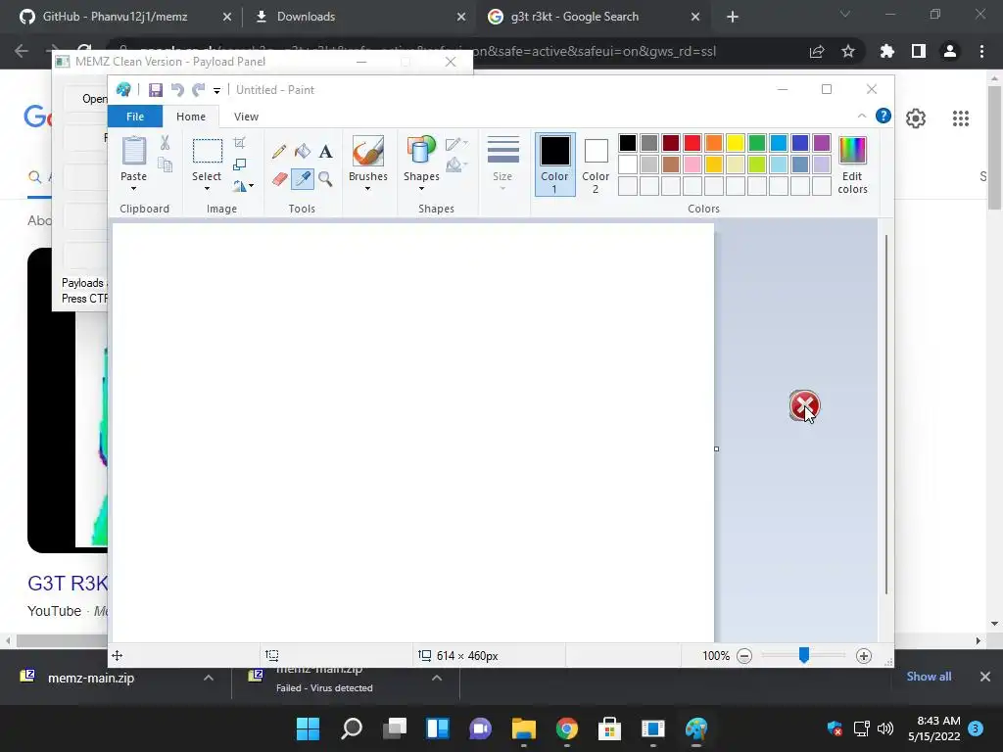Select the Eraser tool in Paint

(279, 179)
